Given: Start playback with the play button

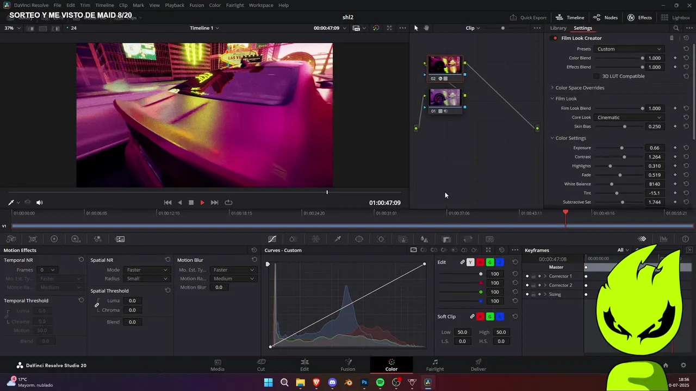Looking at the screenshot, I should pyautogui.click(x=202, y=203).
